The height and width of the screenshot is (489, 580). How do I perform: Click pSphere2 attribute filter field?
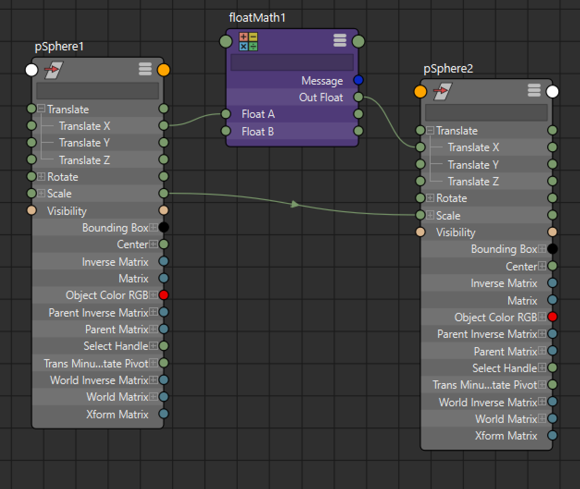487,112
